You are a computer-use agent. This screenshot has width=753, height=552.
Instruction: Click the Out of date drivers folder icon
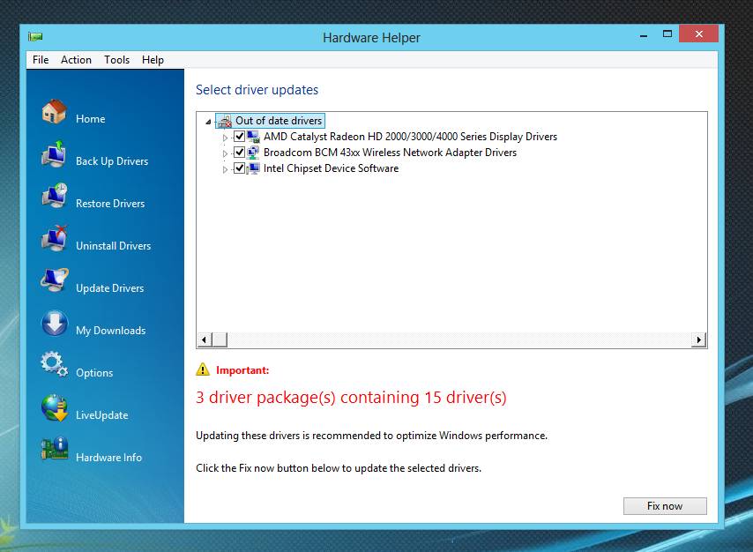224,121
